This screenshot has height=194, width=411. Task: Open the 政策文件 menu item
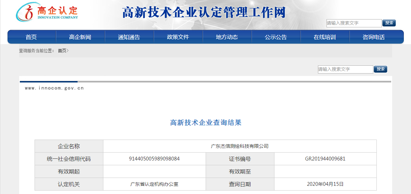178,37
